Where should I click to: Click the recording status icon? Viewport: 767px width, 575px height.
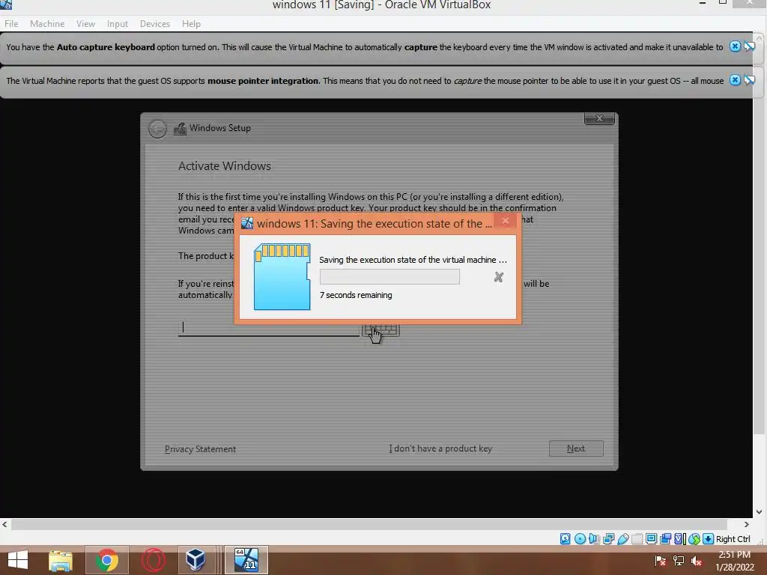click(x=665, y=539)
